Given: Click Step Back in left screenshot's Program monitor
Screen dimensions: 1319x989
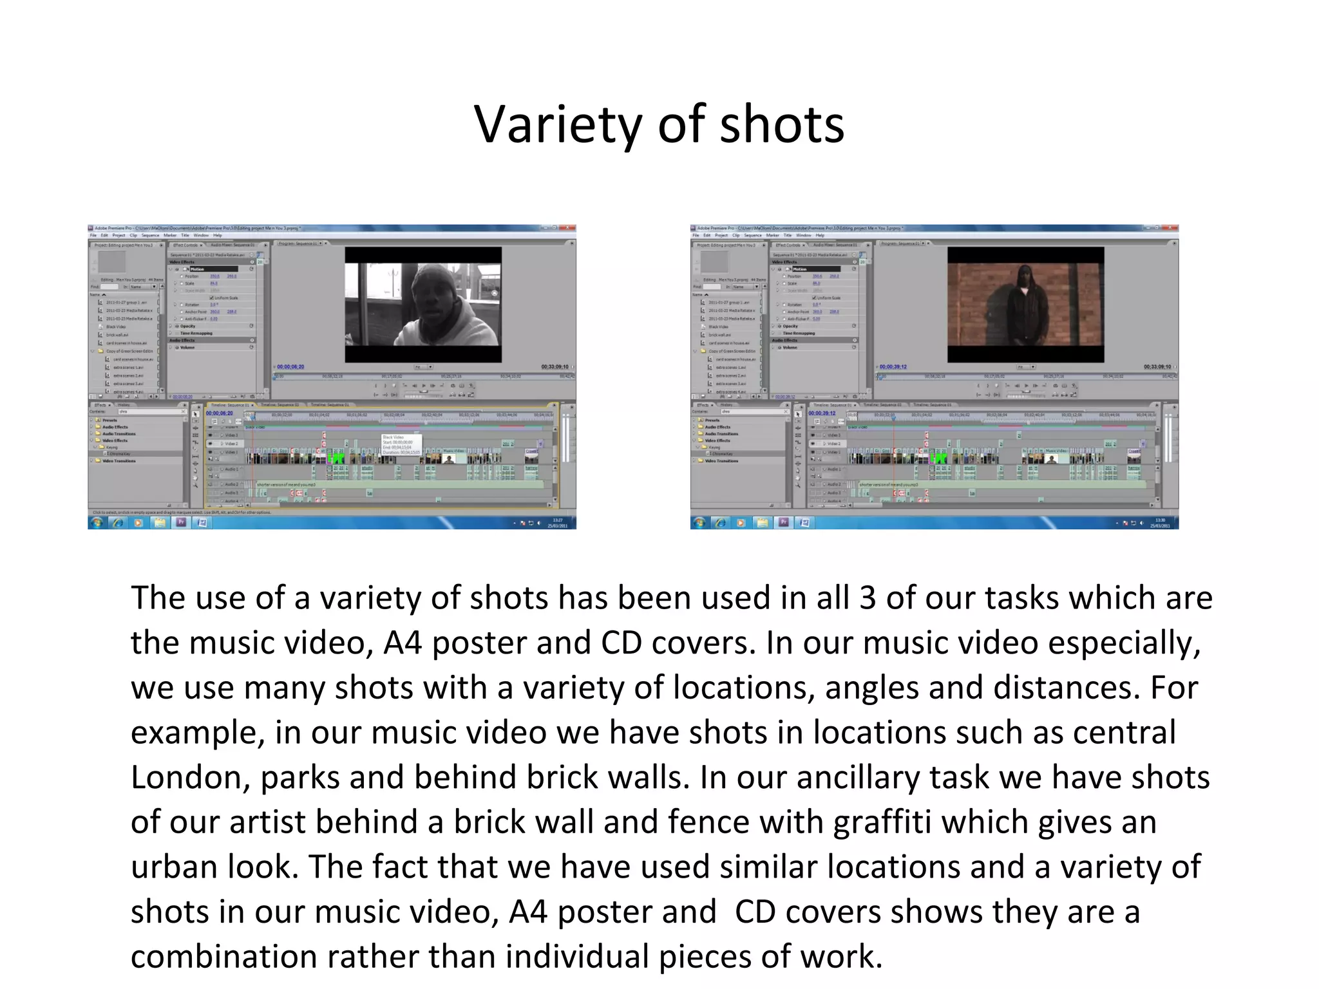Looking at the screenshot, I should click(415, 386).
